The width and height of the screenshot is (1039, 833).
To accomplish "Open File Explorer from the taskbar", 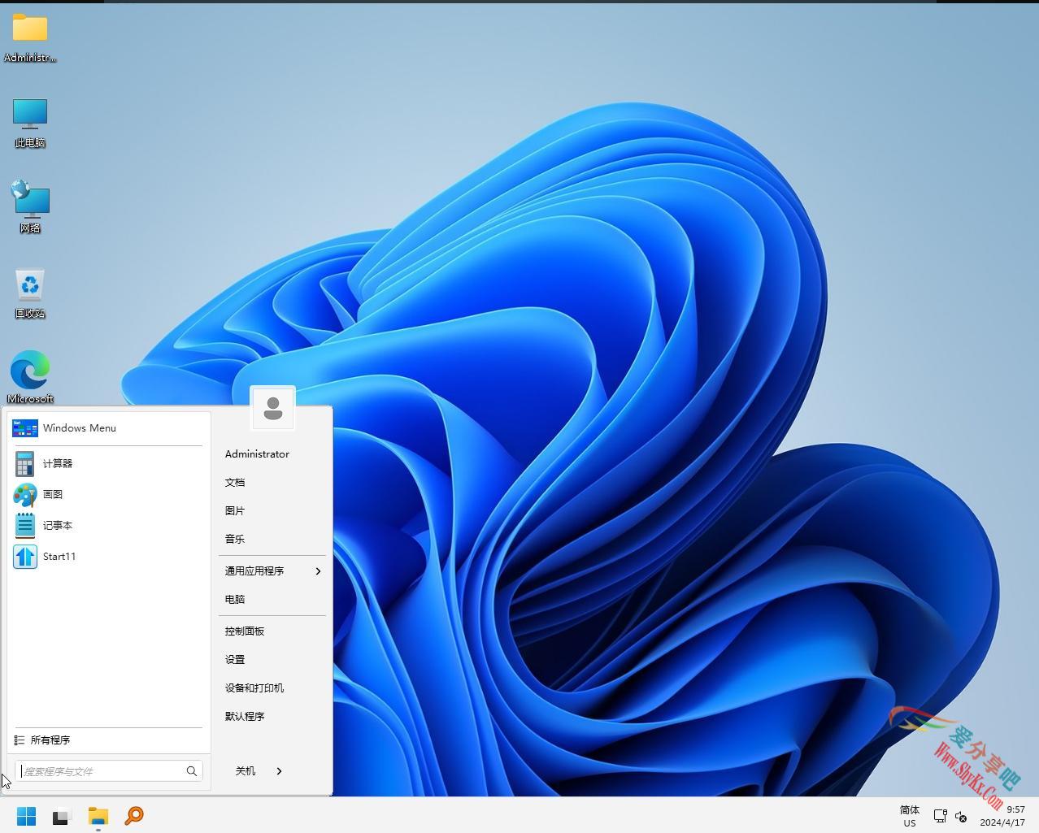I will [98, 816].
